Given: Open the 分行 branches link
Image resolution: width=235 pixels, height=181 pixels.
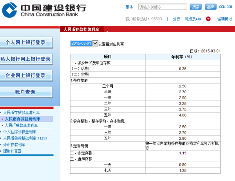Looking at the screenshot, I should [176, 19].
